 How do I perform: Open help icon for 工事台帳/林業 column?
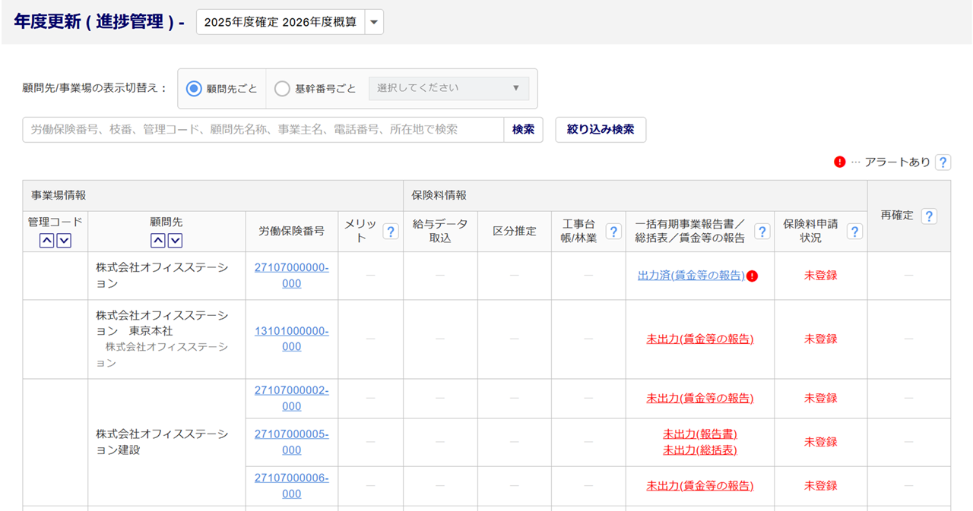pyautogui.click(x=613, y=232)
